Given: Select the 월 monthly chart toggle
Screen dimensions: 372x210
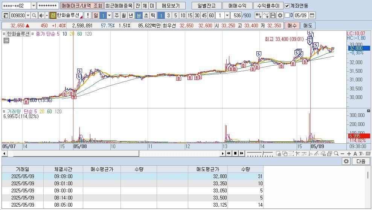Looking at the screenshot, I should 124,15.
